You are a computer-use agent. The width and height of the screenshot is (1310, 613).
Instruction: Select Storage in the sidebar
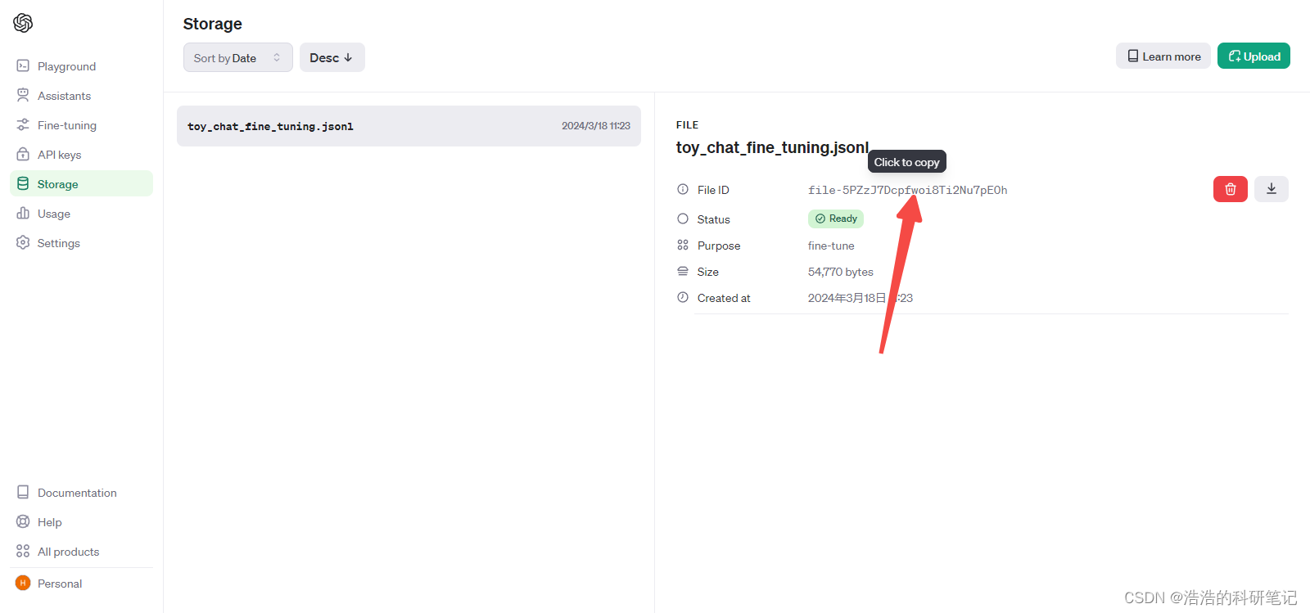tap(81, 183)
